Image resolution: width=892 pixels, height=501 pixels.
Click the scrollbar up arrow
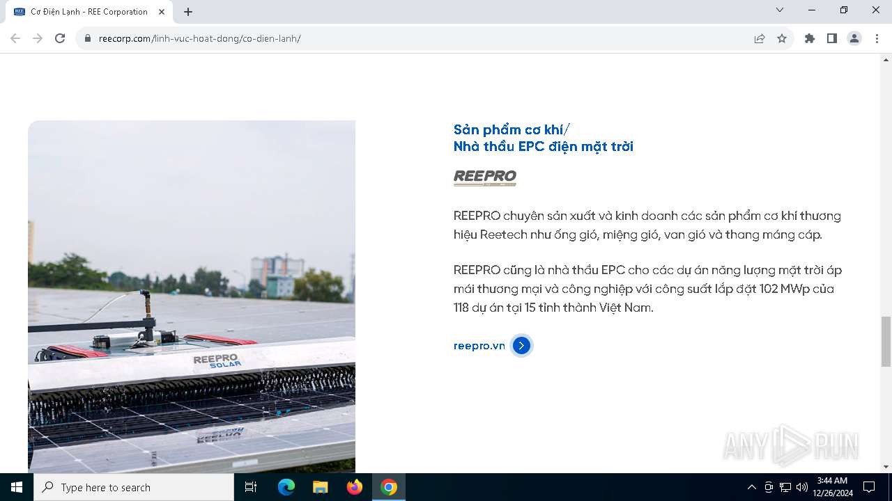[886, 59]
